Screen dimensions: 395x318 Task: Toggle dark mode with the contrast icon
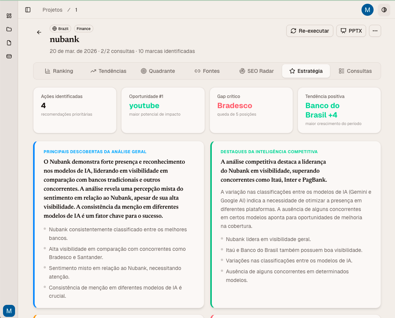pyautogui.click(x=384, y=10)
